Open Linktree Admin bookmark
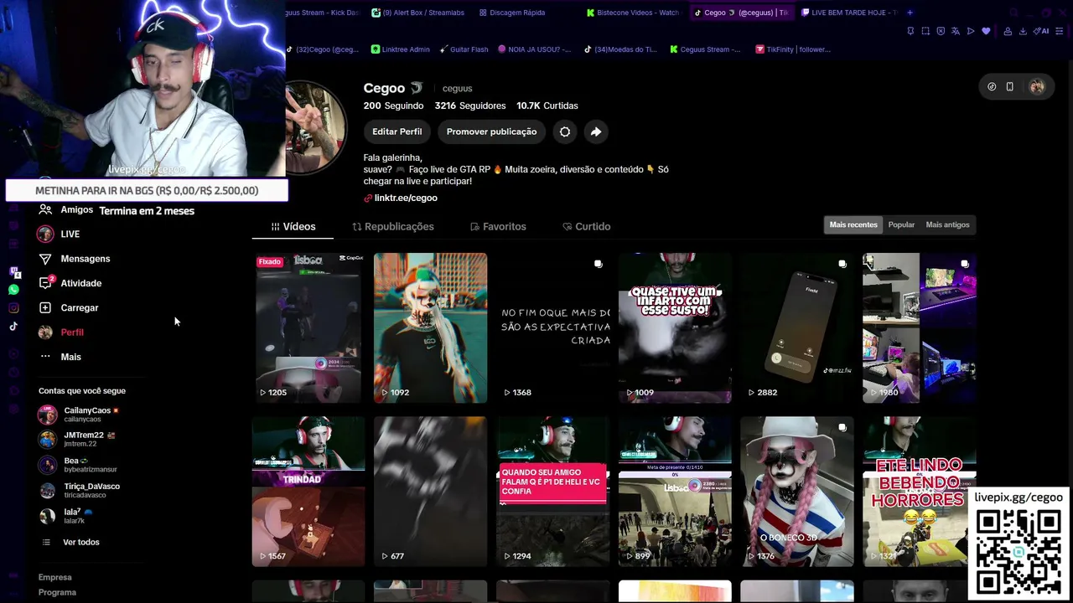Screen dimensions: 1073x603 click(401, 49)
